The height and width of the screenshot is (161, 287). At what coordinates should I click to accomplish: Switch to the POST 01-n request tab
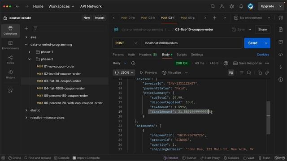pos(128,18)
